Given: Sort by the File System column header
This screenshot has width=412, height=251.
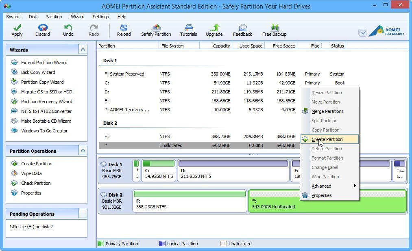Looking at the screenshot, I should (179, 46).
